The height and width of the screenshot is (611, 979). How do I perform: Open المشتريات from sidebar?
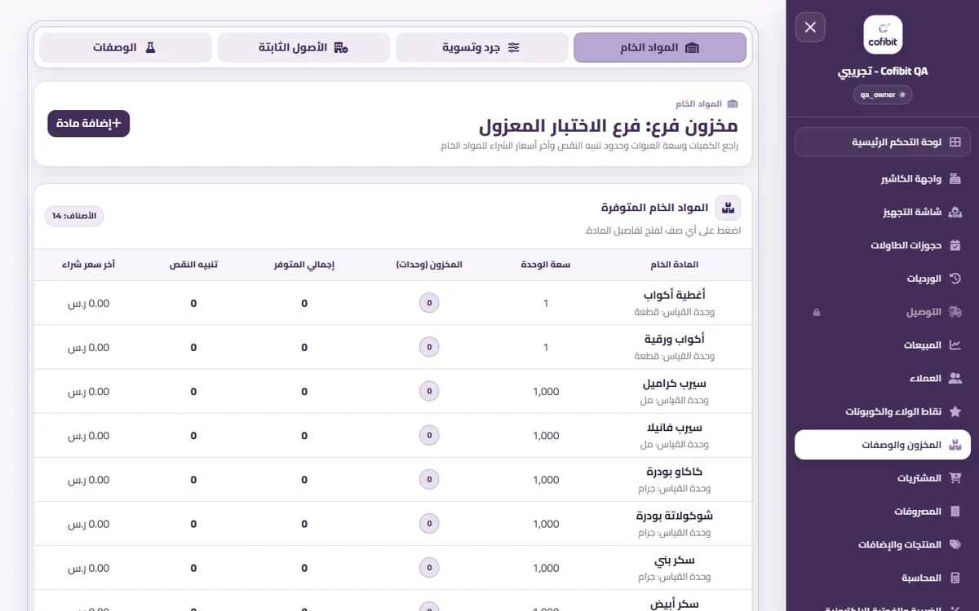[883, 478]
